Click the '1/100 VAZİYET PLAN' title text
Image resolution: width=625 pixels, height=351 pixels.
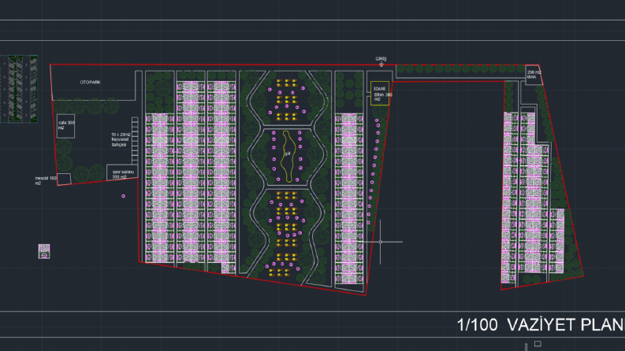tap(541, 325)
